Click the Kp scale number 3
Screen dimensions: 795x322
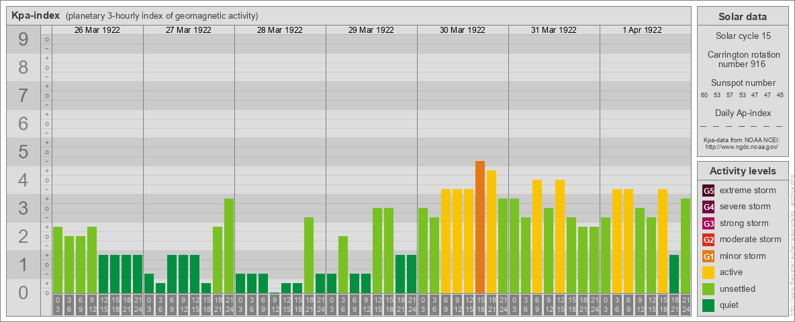(x=24, y=208)
